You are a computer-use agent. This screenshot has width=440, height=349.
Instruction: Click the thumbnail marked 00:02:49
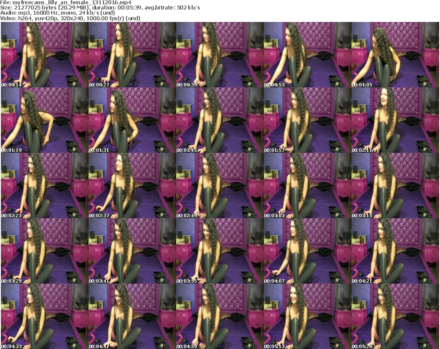(220, 186)
